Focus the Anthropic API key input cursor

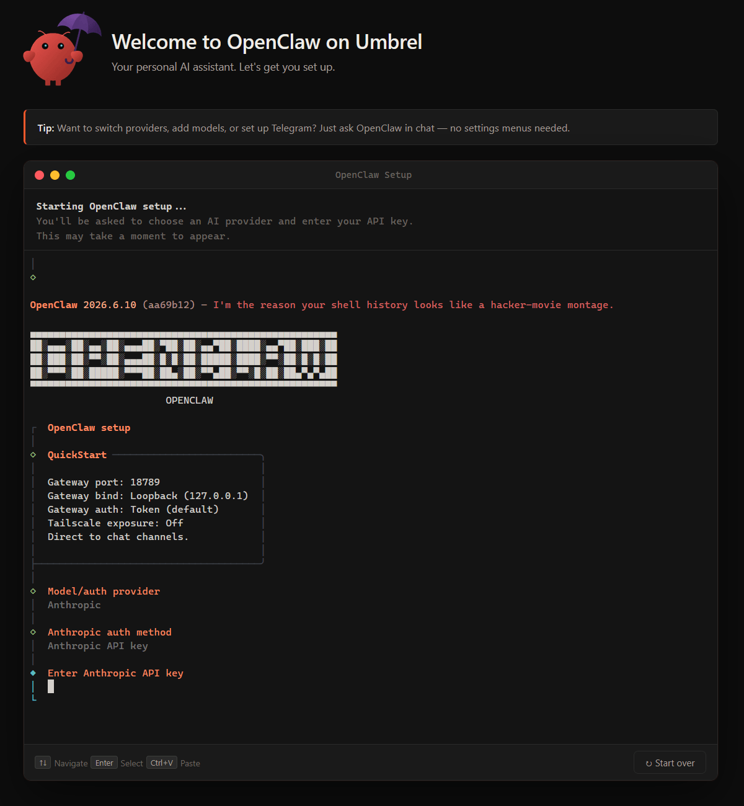coord(51,686)
